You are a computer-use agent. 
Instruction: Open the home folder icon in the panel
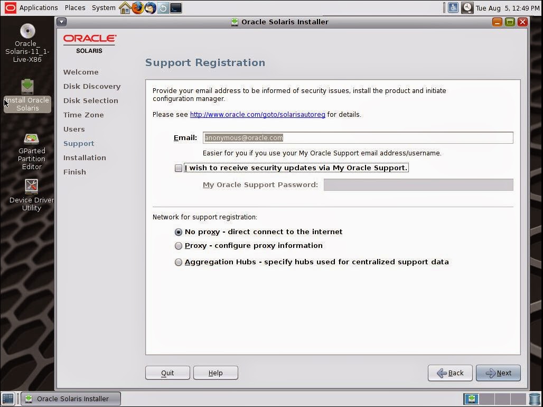(125, 7)
